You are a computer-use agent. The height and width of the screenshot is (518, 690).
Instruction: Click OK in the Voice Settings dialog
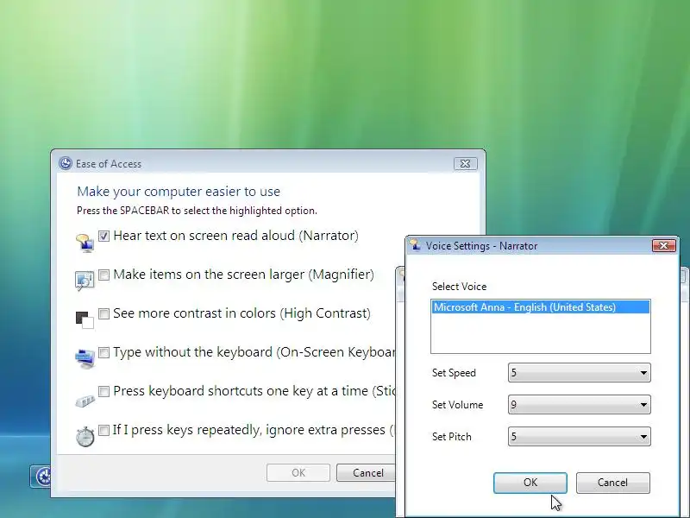530,483
